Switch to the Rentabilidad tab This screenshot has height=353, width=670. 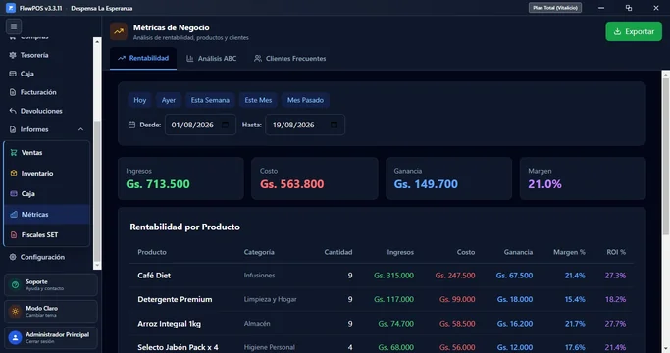click(x=143, y=58)
